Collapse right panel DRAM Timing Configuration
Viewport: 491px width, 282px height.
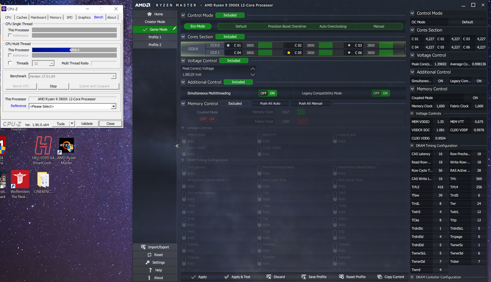[412, 146]
